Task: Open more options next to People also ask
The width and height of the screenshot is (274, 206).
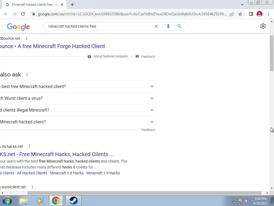Action: [27, 75]
